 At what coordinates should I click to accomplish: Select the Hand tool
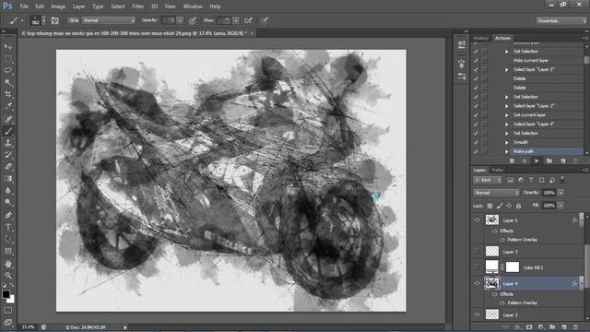click(8, 264)
